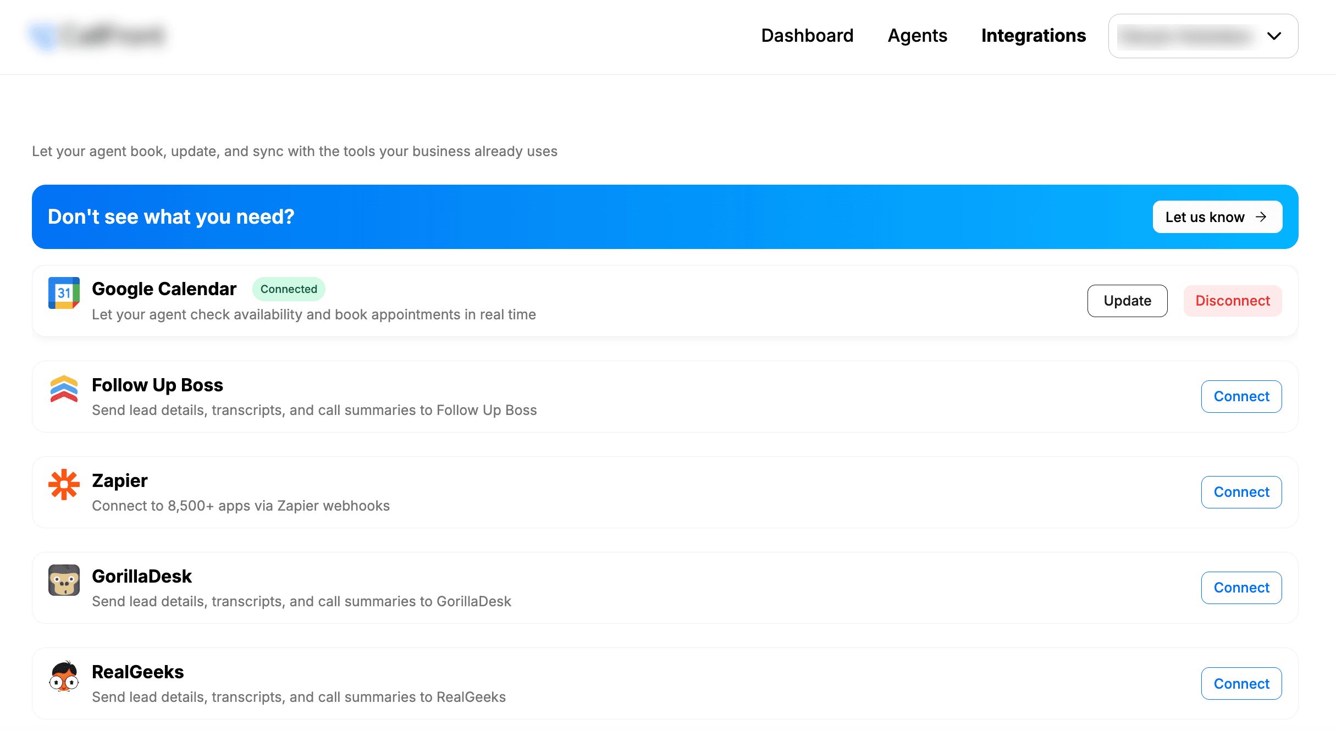This screenshot has height=731, width=1336.
Task: Click the 'Connected' status badge
Action: coord(289,289)
